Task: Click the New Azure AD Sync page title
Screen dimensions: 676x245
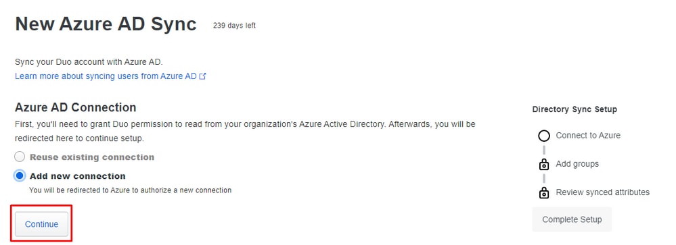Action: point(106,24)
